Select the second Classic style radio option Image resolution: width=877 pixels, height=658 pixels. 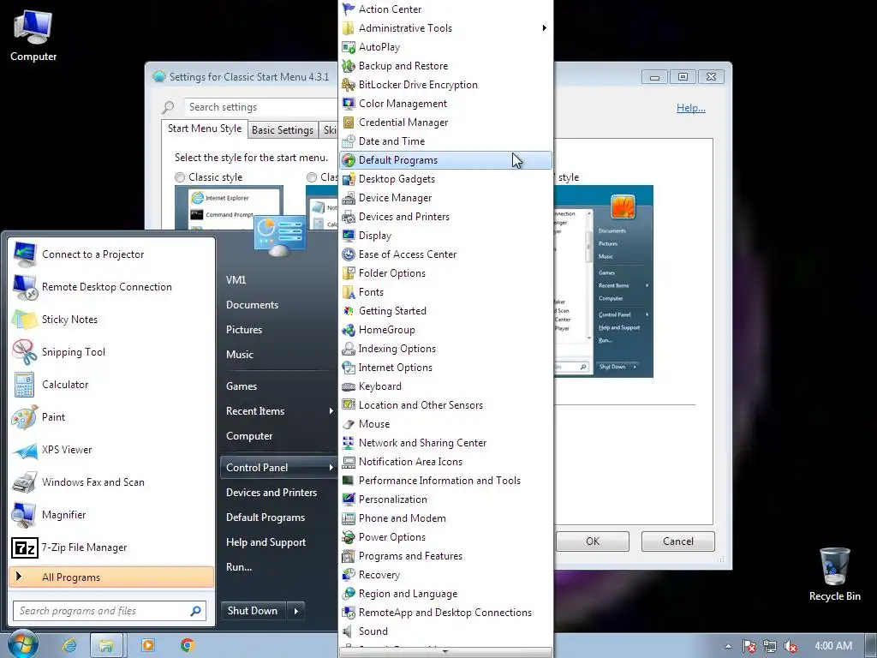tap(312, 177)
